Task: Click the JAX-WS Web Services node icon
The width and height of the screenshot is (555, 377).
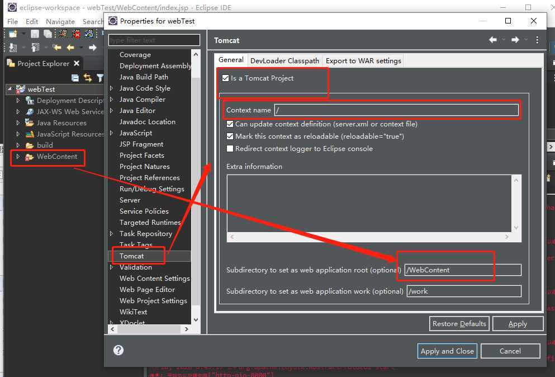Action: coord(30,112)
